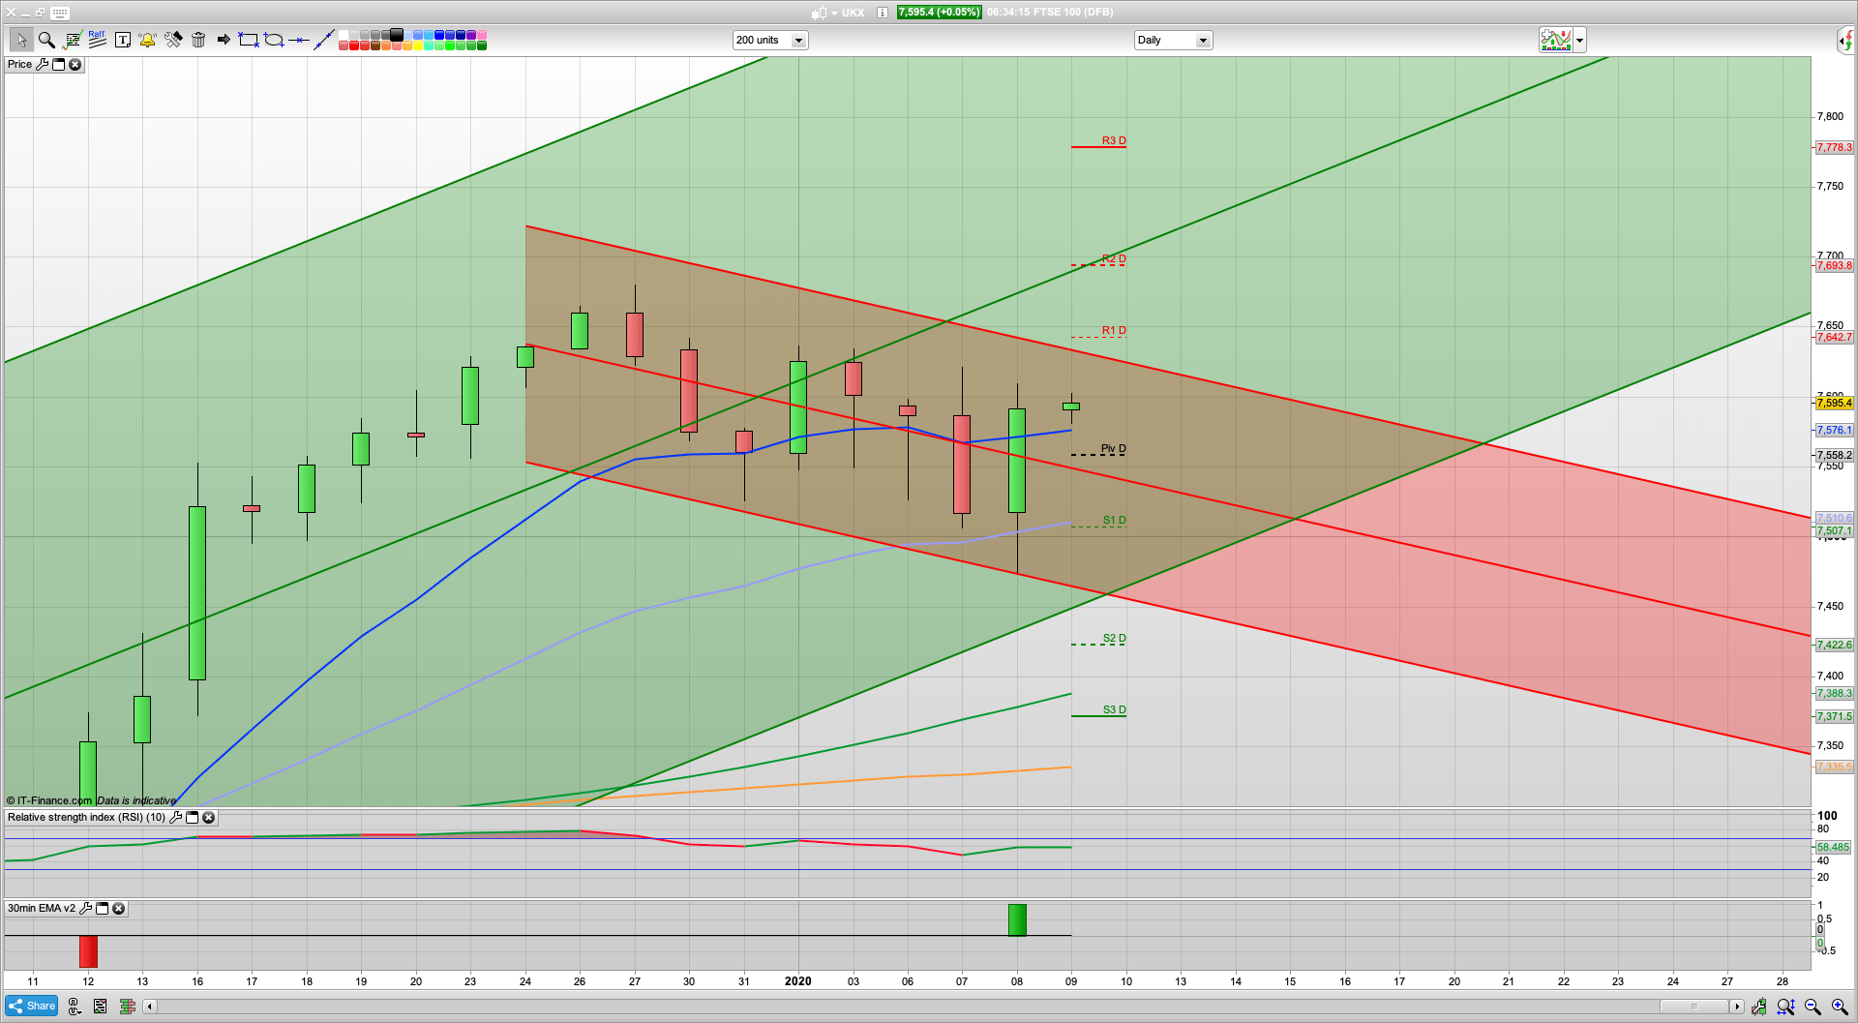Image resolution: width=1858 pixels, height=1023 pixels.
Task: Open the drawing properties wrench-hammer tool
Action: click(x=173, y=40)
